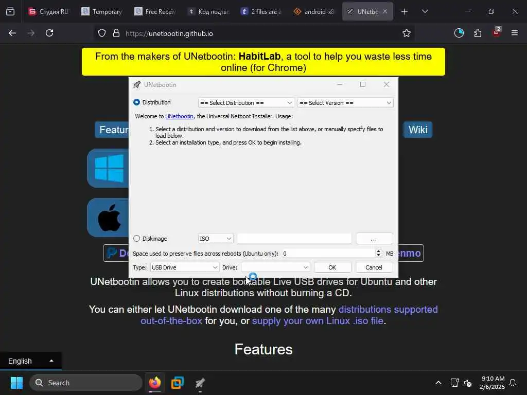Switch to the Код подтверждения tab
The height and width of the screenshot is (395, 527).
[x=209, y=11]
